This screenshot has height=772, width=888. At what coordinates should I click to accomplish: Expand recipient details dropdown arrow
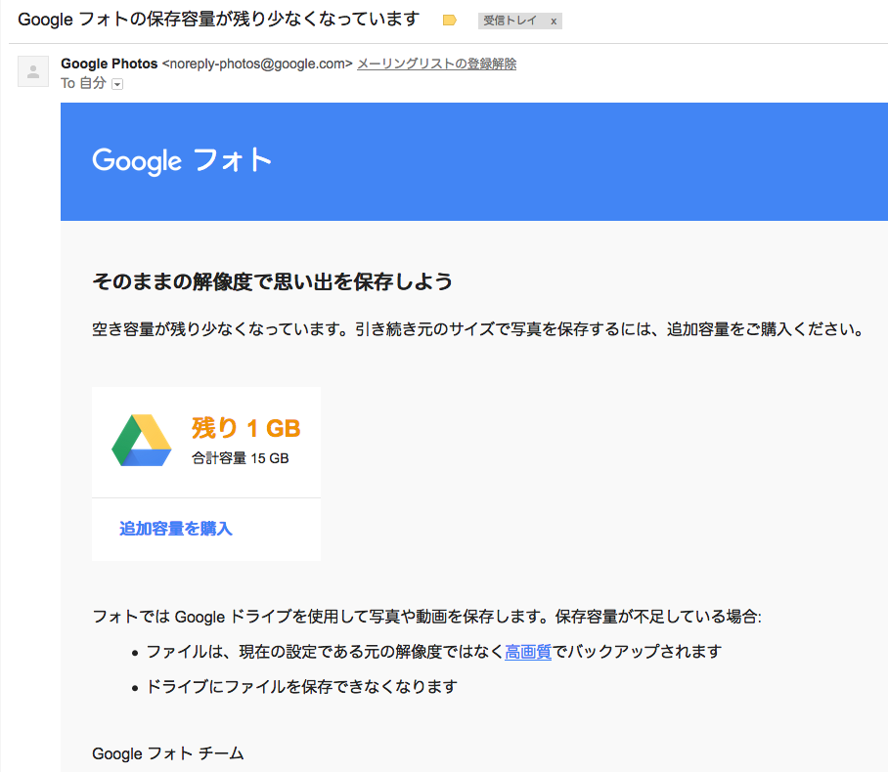coord(117,84)
